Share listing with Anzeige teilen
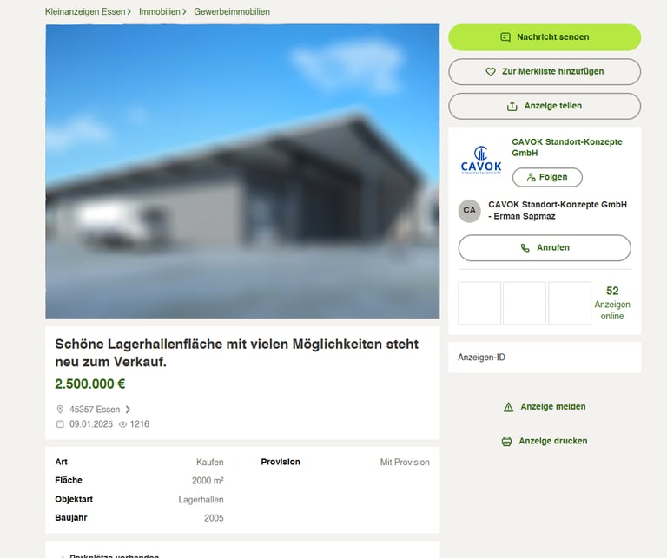Screen dimensions: 667x558 (x=545, y=106)
